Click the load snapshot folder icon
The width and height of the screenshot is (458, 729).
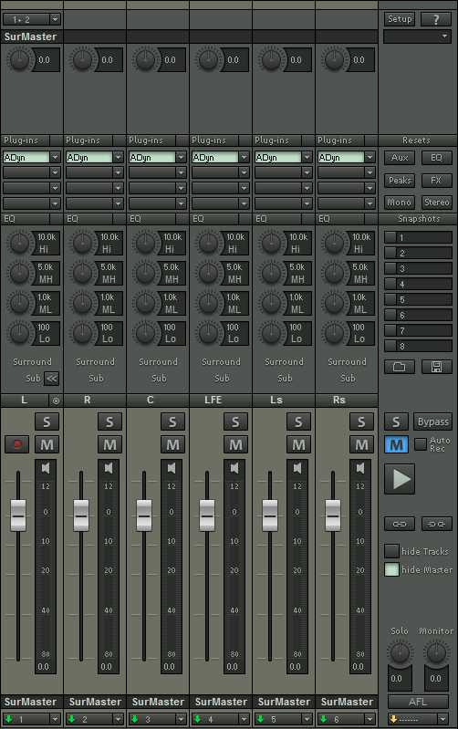tap(400, 367)
